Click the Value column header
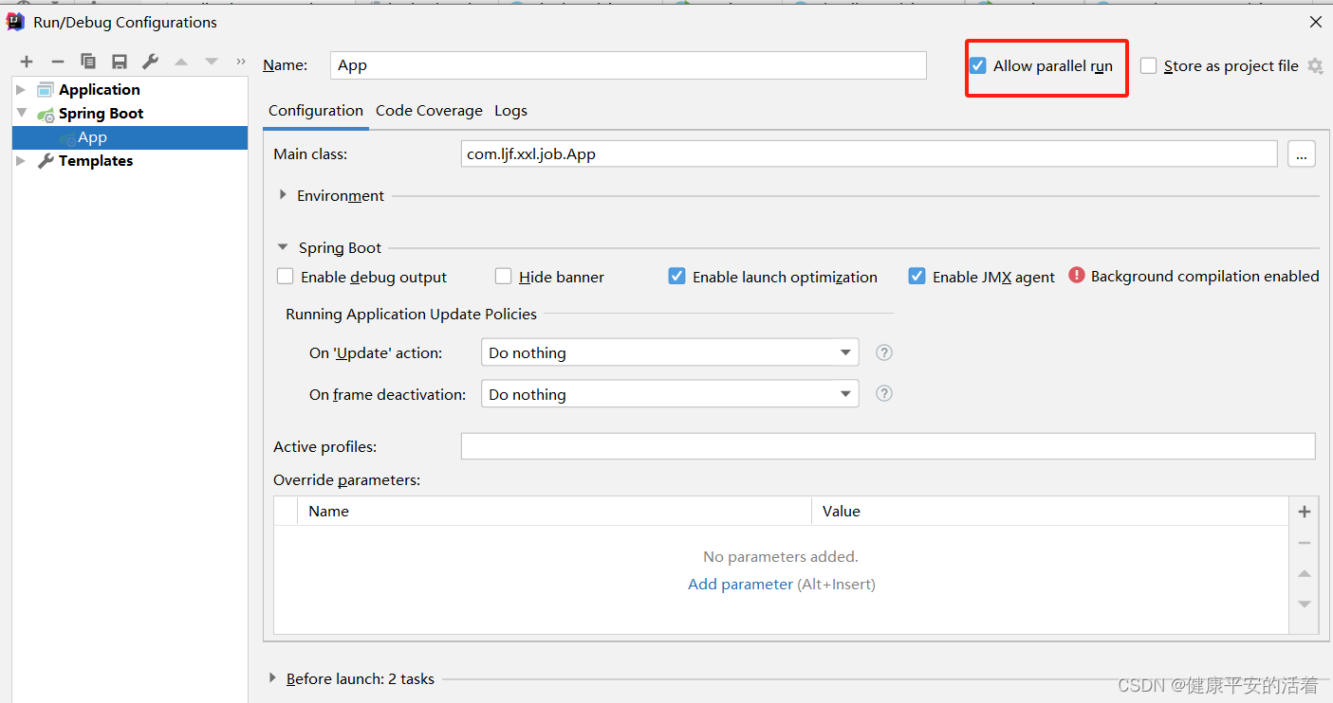Viewport: 1333px width, 703px height. 1050,512
